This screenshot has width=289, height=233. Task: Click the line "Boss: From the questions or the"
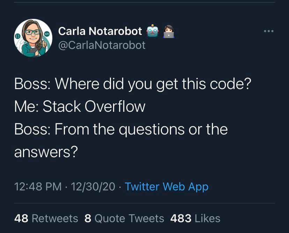(121, 130)
